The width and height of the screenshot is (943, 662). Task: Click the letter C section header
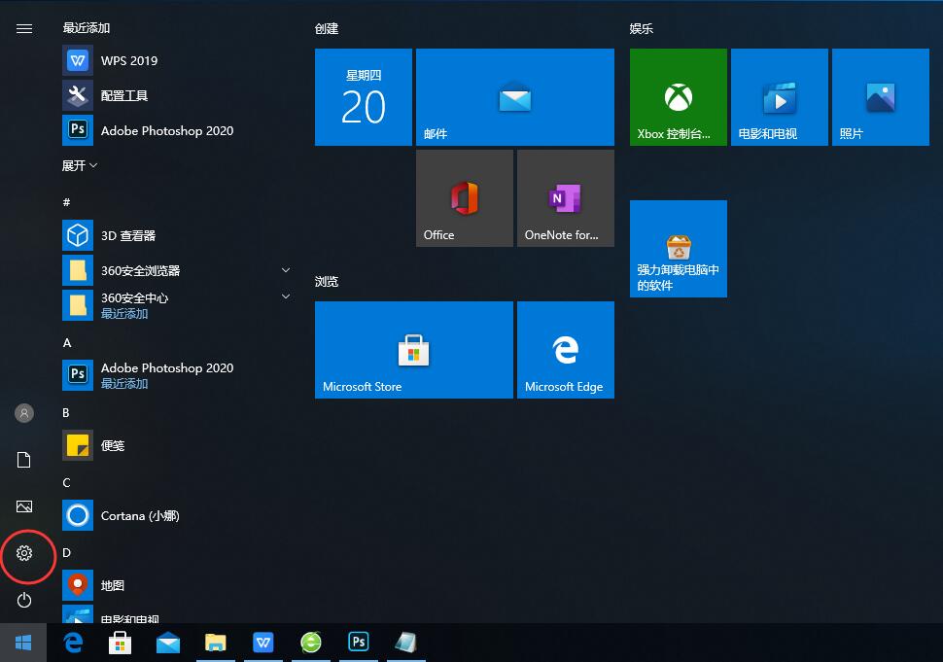66,483
